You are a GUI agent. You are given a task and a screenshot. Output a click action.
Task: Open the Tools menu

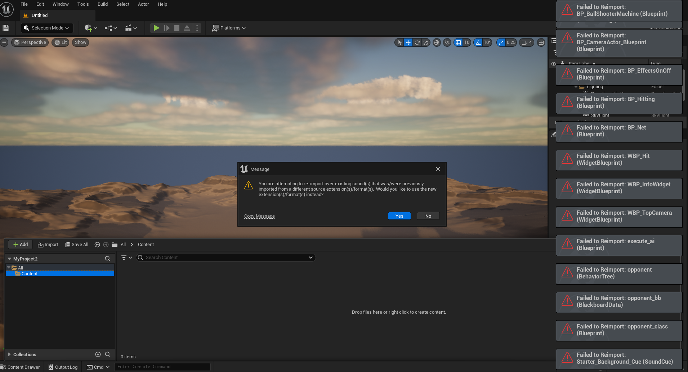point(83,4)
